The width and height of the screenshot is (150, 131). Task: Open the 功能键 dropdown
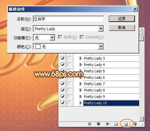pyautogui.click(x=52, y=38)
